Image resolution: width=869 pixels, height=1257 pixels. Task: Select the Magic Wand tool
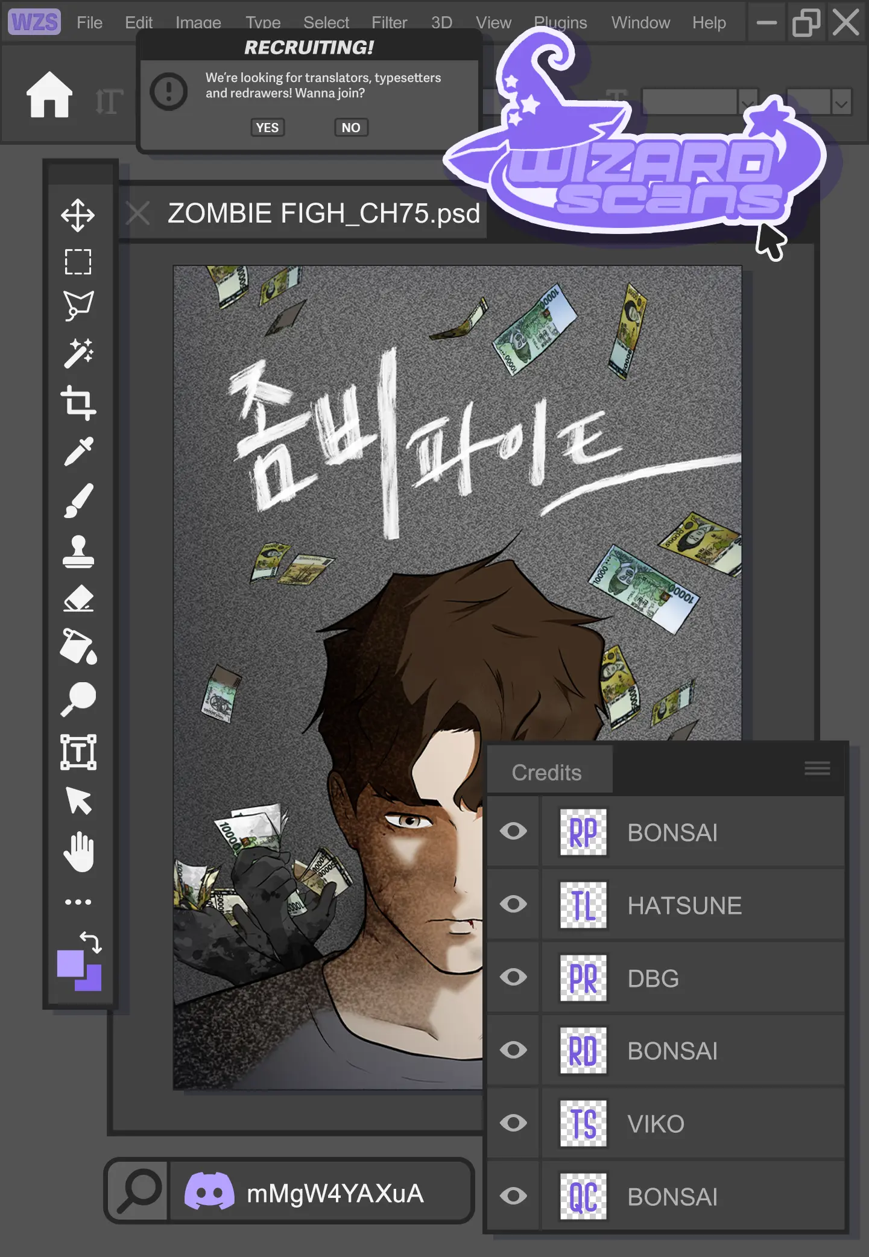[x=78, y=353]
